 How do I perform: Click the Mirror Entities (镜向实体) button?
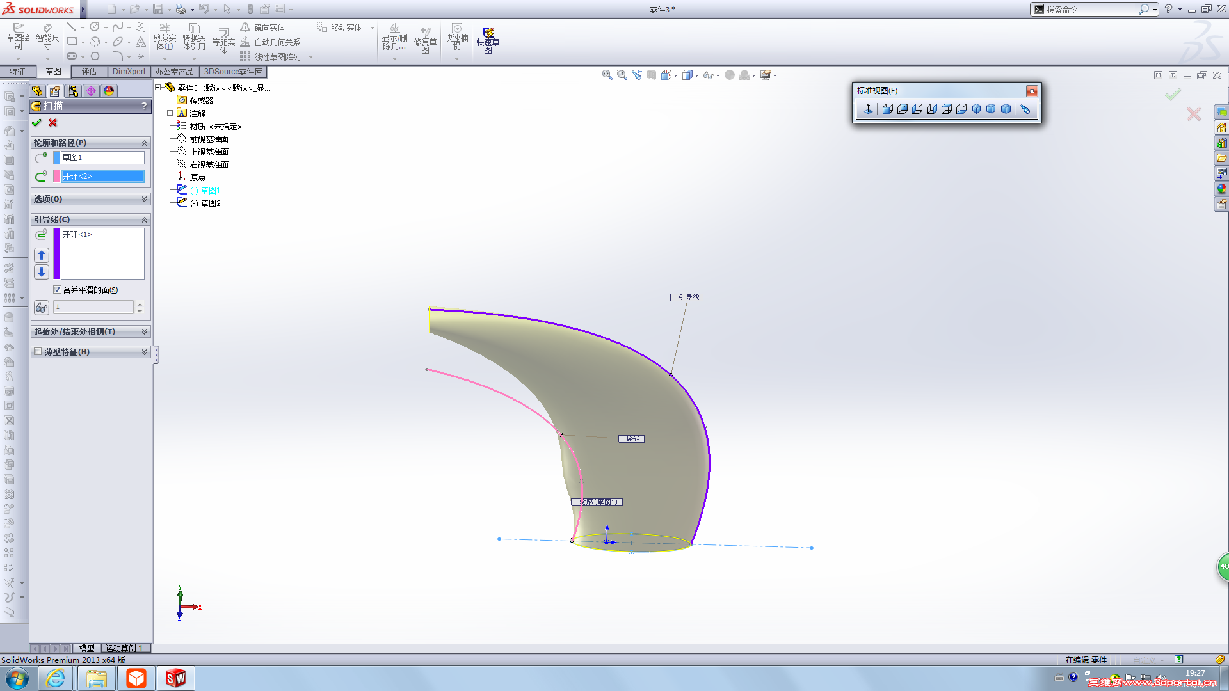262,28
